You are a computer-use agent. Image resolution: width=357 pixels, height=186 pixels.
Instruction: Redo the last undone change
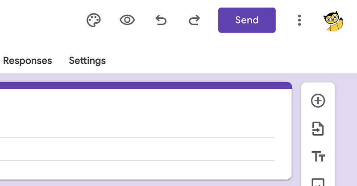point(194,20)
